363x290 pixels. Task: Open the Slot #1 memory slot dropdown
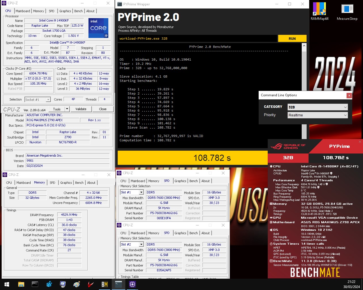[132, 192]
